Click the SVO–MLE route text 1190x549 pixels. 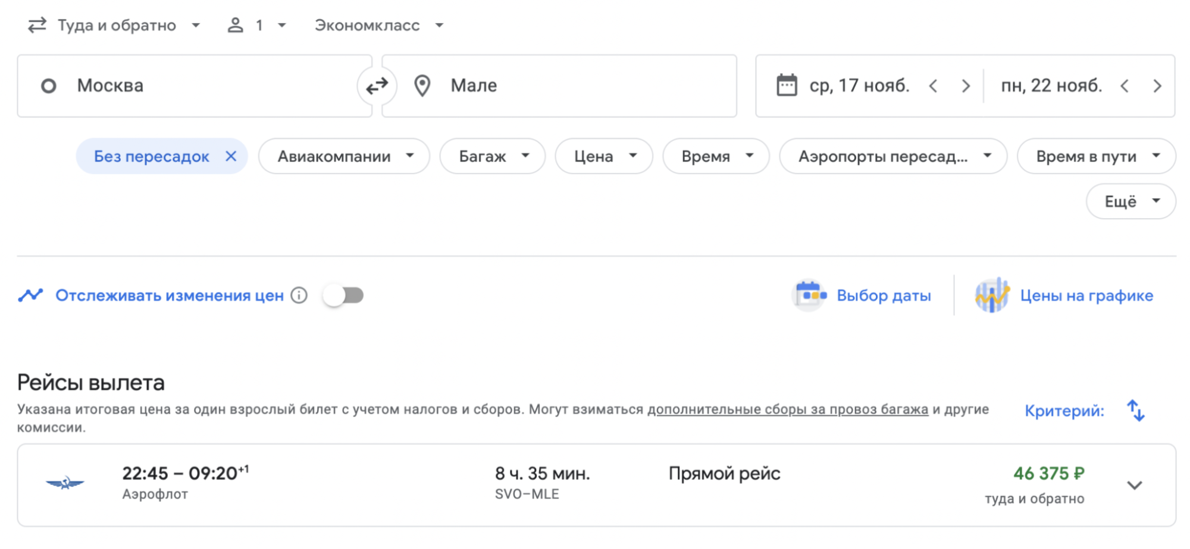pyautogui.click(x=527, y=494)
